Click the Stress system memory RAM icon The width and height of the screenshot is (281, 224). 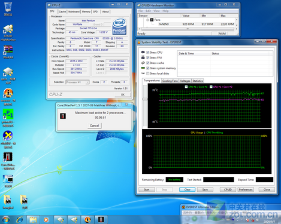(x=143, y=68)
